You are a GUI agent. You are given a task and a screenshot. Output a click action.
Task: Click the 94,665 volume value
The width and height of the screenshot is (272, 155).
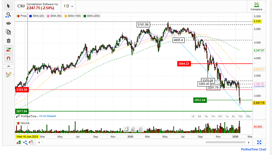tap(257, 127)
